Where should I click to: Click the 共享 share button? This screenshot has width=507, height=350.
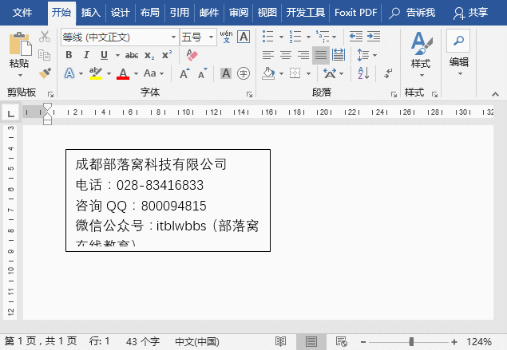click(x=470, y=13)
